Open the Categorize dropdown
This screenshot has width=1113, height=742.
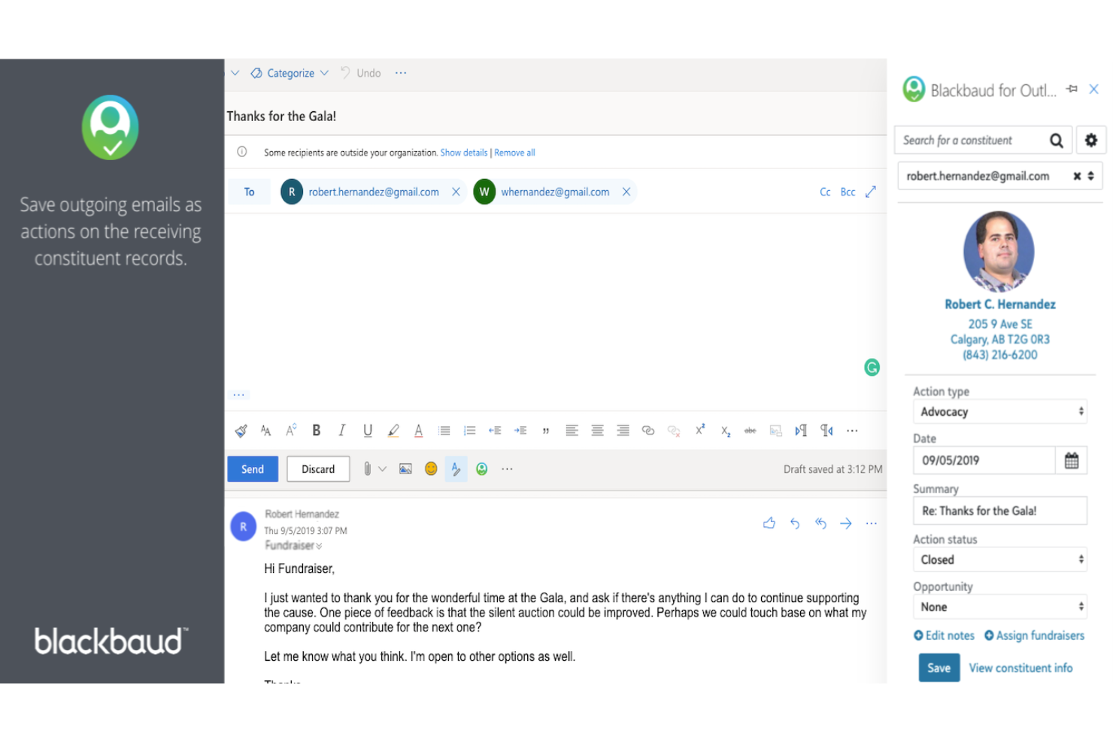(x=290, y=73)
